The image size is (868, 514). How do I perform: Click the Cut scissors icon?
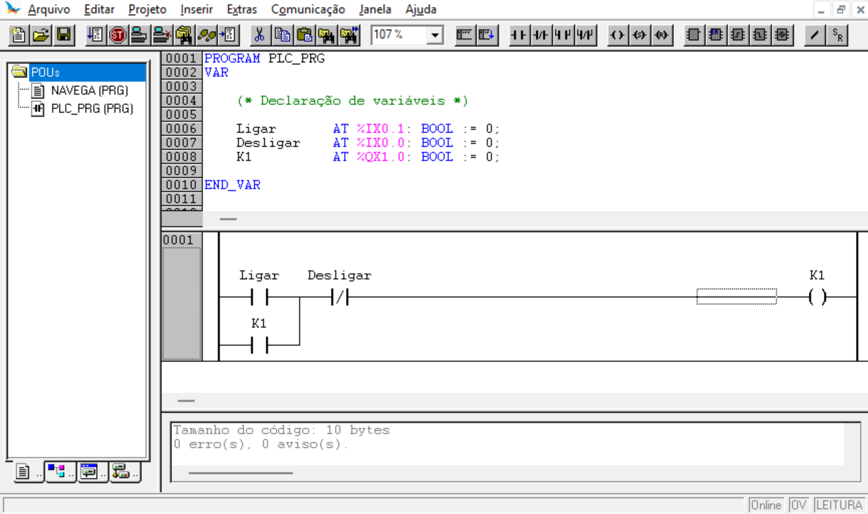click(x=260, y=35)
